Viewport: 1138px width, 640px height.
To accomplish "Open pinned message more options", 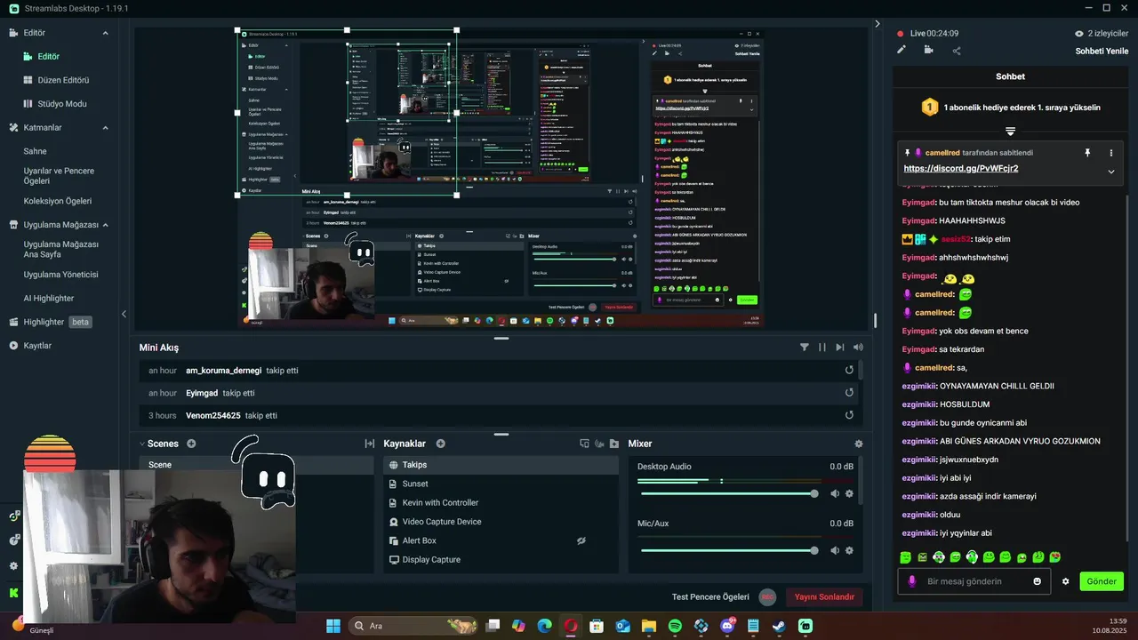I will click(1110, 153).
